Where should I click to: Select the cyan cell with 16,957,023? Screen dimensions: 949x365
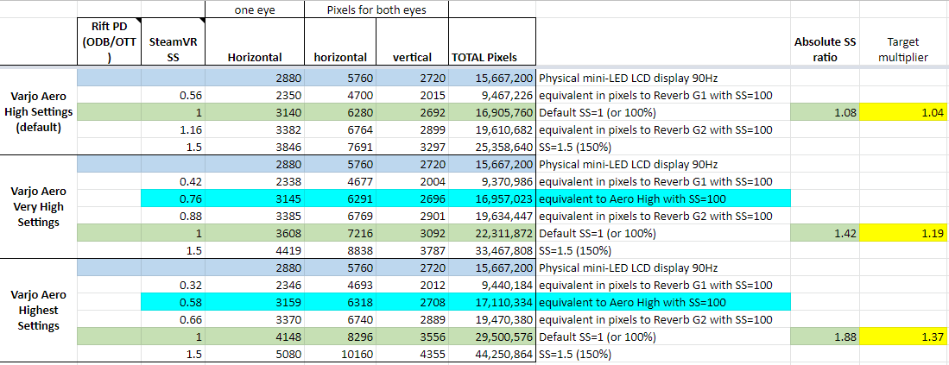pos(492,198)
